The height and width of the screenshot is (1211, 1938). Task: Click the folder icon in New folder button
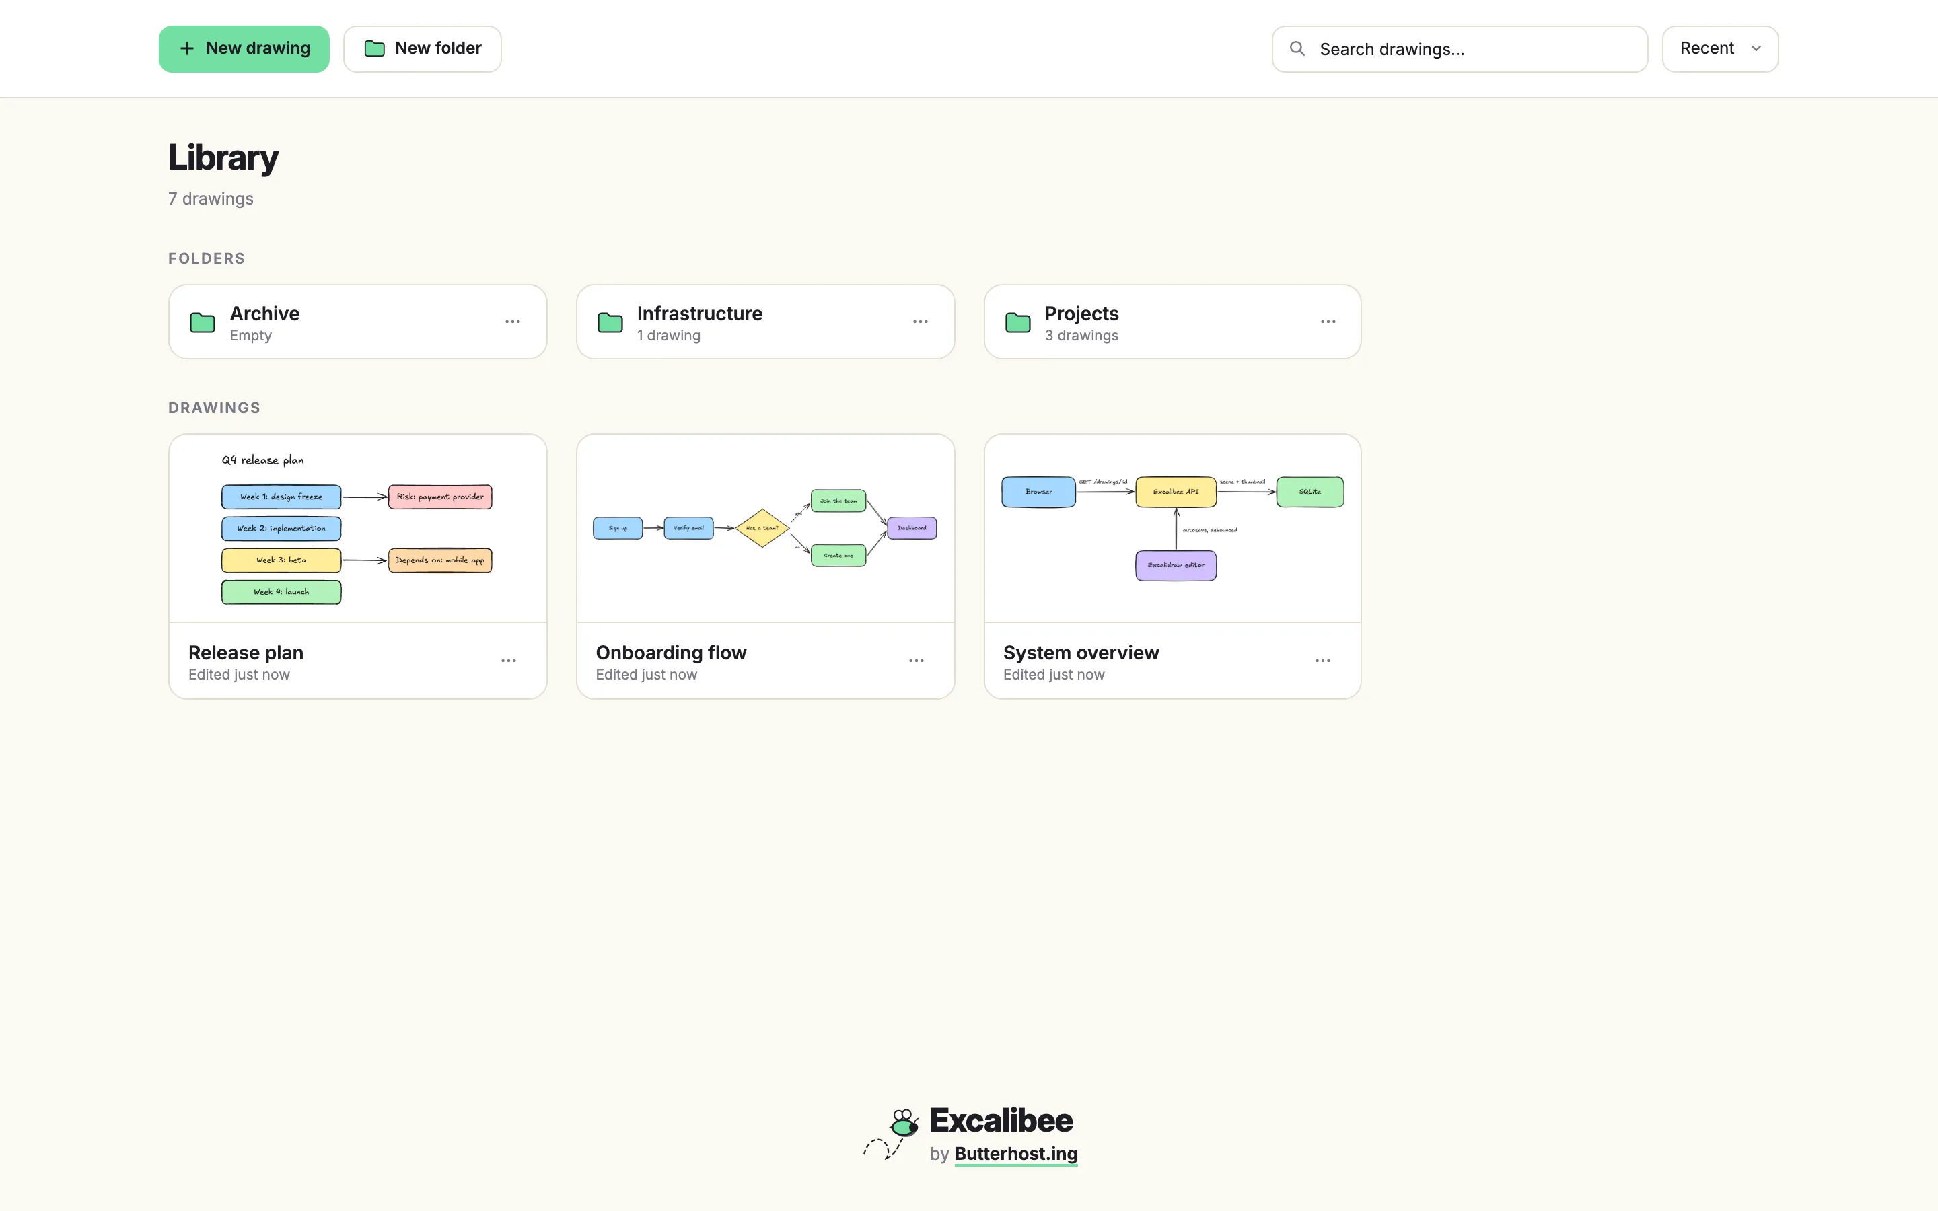(x=374, y=49)
